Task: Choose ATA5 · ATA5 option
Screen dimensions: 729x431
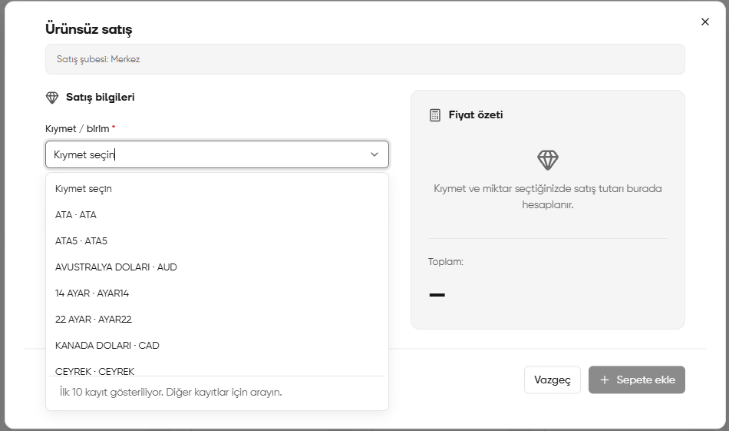Action: point(216,241)
